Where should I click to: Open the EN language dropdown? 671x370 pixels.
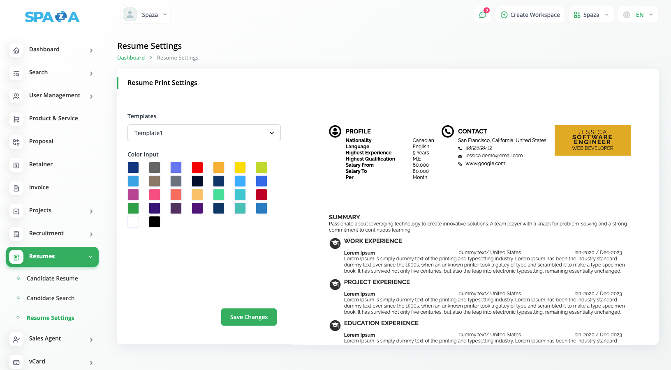638,15
